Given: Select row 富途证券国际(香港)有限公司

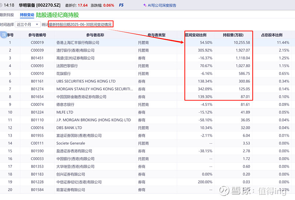Looking at the screenshot, I should point(147,135).
